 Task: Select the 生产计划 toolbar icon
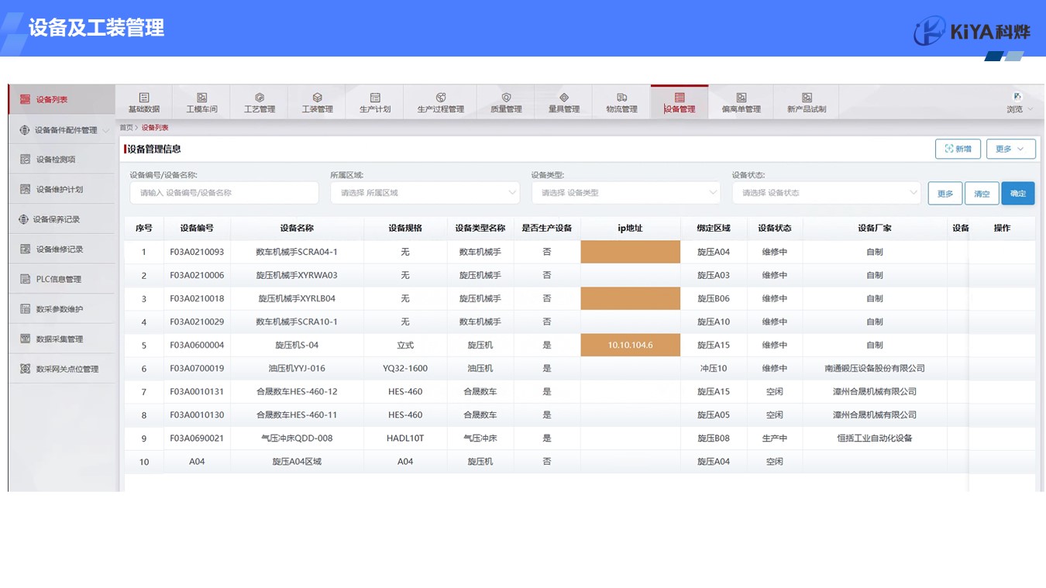point(375,98)
